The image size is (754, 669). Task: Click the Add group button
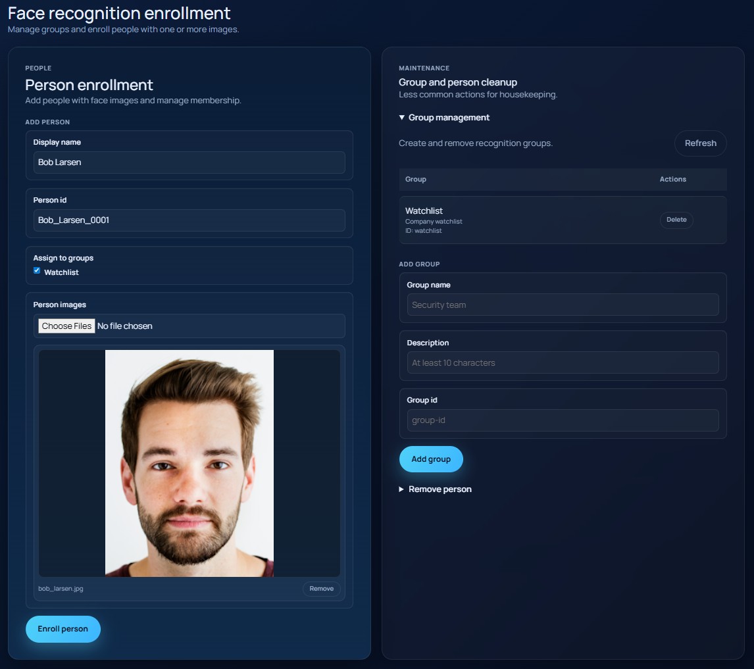pos(431,458)
